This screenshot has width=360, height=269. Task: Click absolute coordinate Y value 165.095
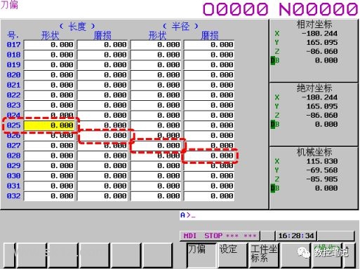pyautogui.click(x=322, y=106)
